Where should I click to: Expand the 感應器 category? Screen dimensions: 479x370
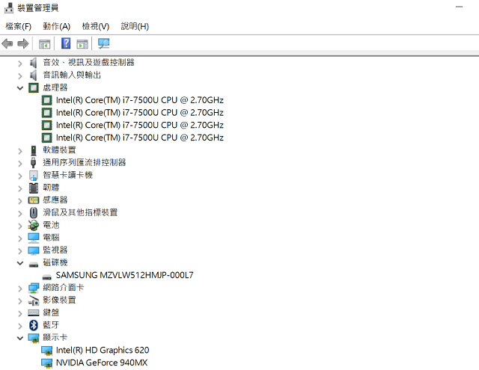coord(20,201)
